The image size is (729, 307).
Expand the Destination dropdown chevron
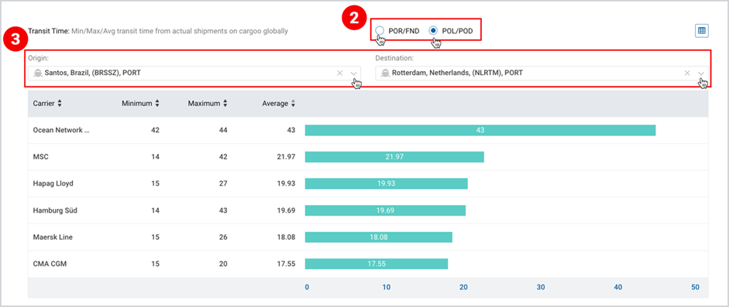[x=701, y=73]
